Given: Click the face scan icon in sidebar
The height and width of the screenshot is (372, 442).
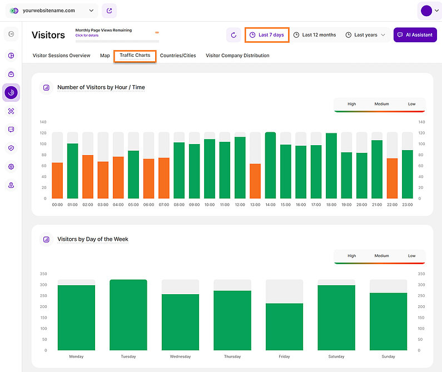Looking at the screenshot, I should coord(11,111).
